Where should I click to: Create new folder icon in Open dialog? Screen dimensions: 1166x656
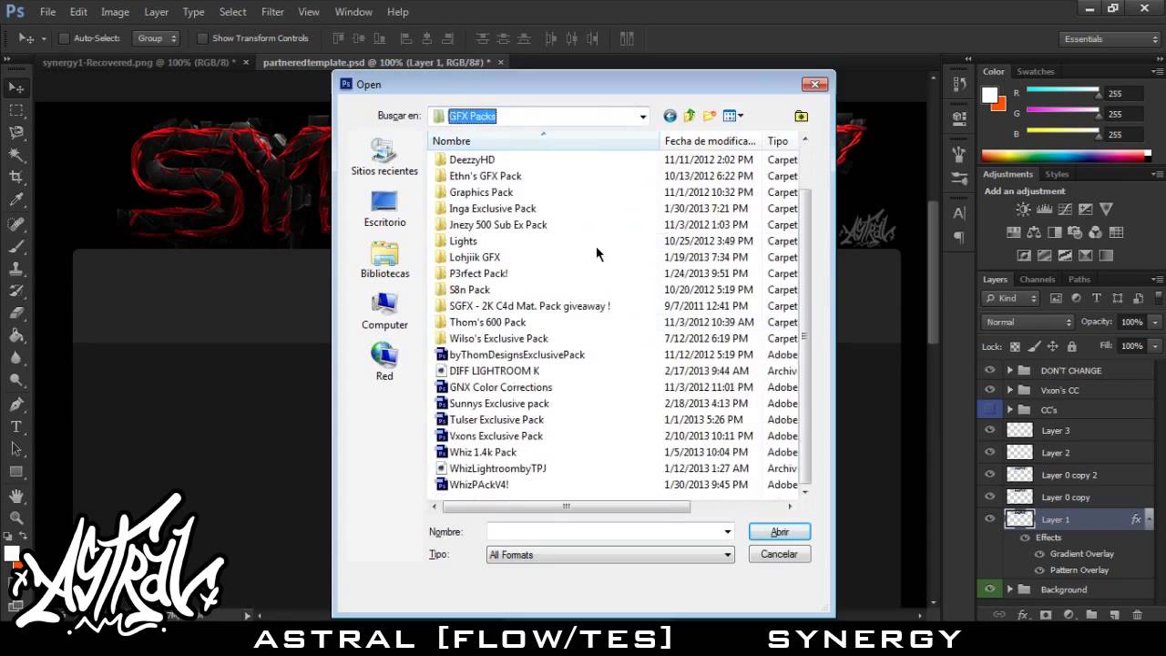pos(709,116)
